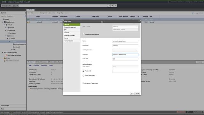Collapse the External Providers tree node
This screenshot has height=115, width=204.
[3, 52]
